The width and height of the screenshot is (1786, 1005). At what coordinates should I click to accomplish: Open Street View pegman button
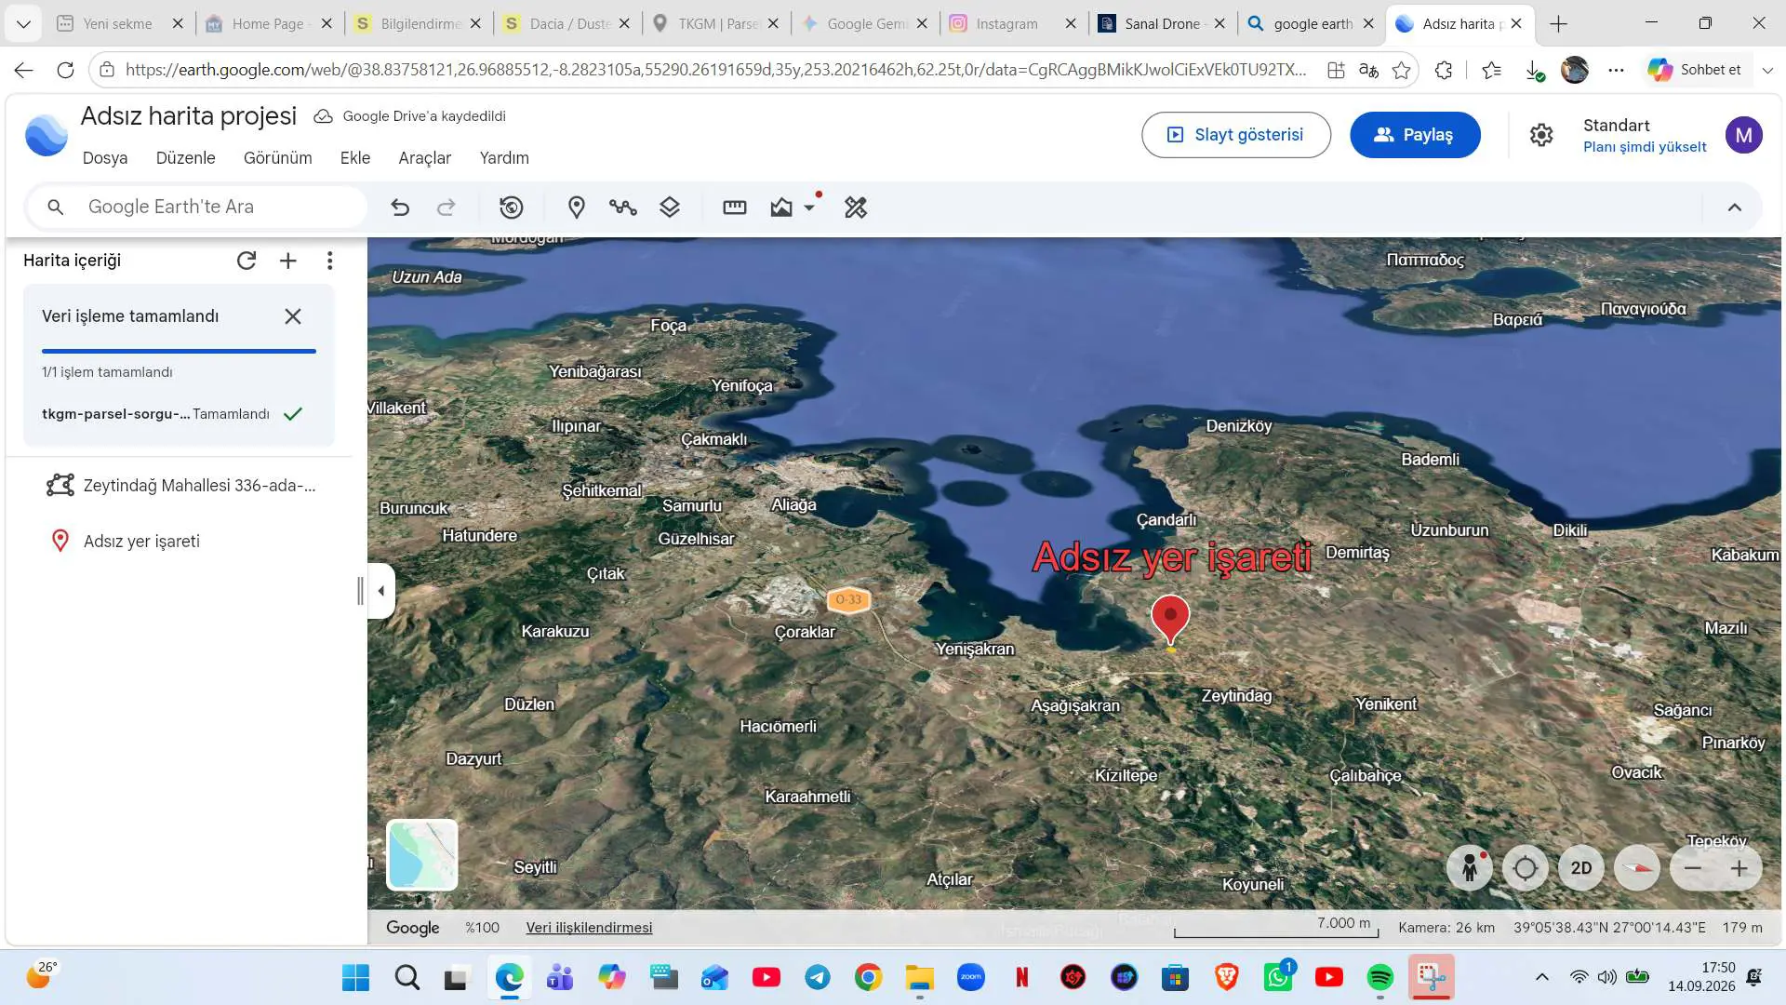(x=1470, y=868)
